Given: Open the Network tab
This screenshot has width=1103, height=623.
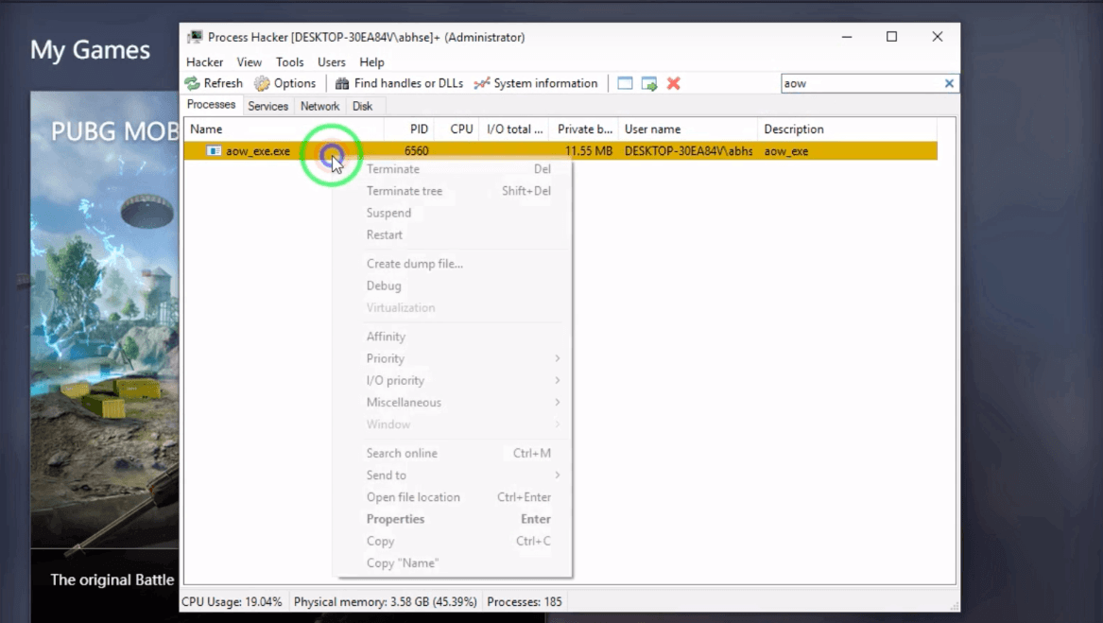Looking at the screenshot, I should click(x=319, y=106).
